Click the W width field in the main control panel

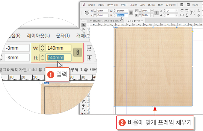tap(122, 11)
